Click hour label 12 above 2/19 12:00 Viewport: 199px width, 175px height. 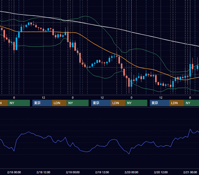[102, 98]
